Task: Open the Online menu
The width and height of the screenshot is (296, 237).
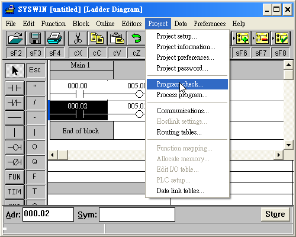Action: (x=105, y=24)
